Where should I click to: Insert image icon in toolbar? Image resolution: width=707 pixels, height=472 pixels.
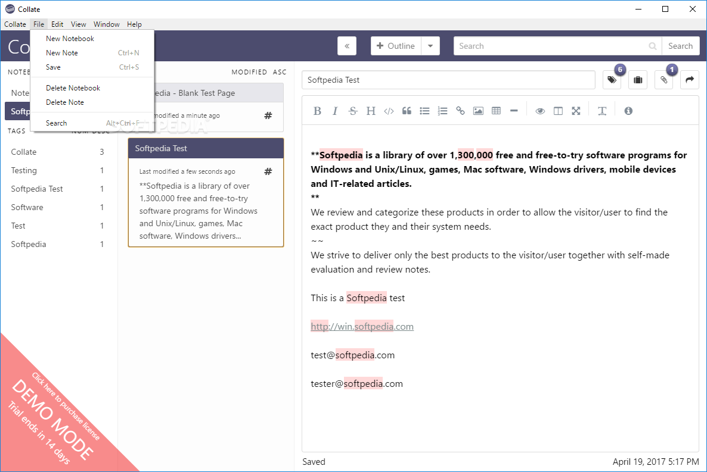pyautogui.click(x=478, y=111)
